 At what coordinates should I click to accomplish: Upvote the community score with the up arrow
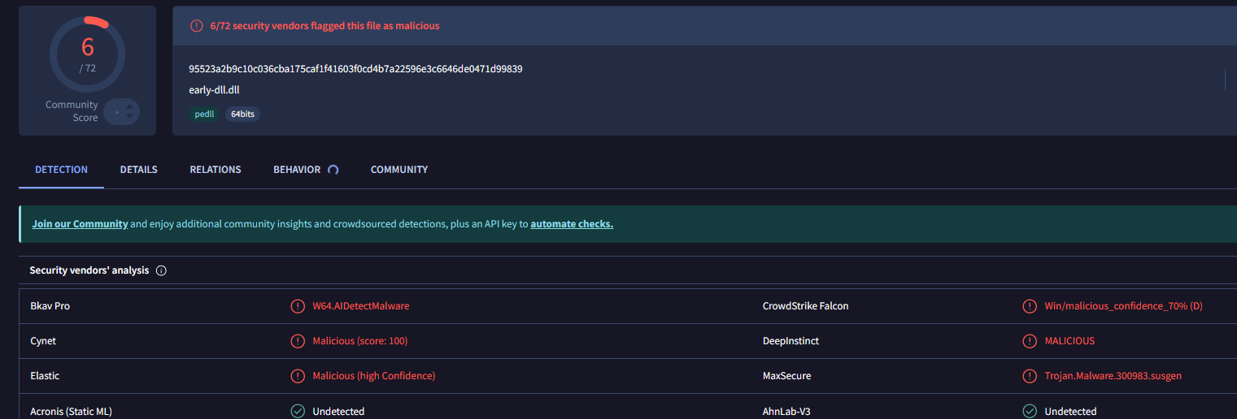tap(129, 106)
